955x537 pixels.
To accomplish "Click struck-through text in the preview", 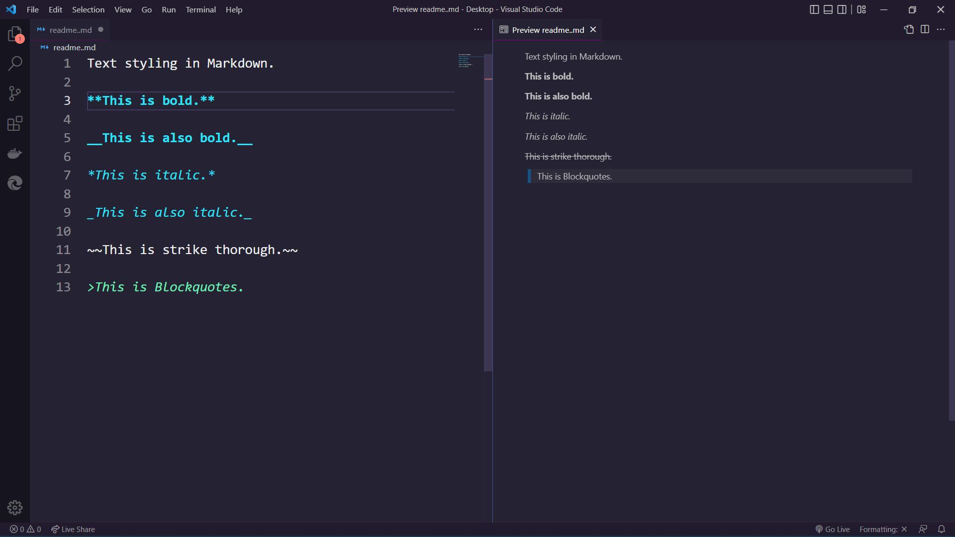I will [568, 157].
